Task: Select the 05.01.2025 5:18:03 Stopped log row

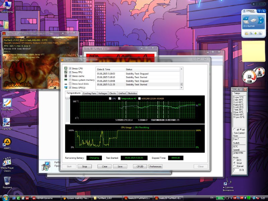Action: (138, 74)
